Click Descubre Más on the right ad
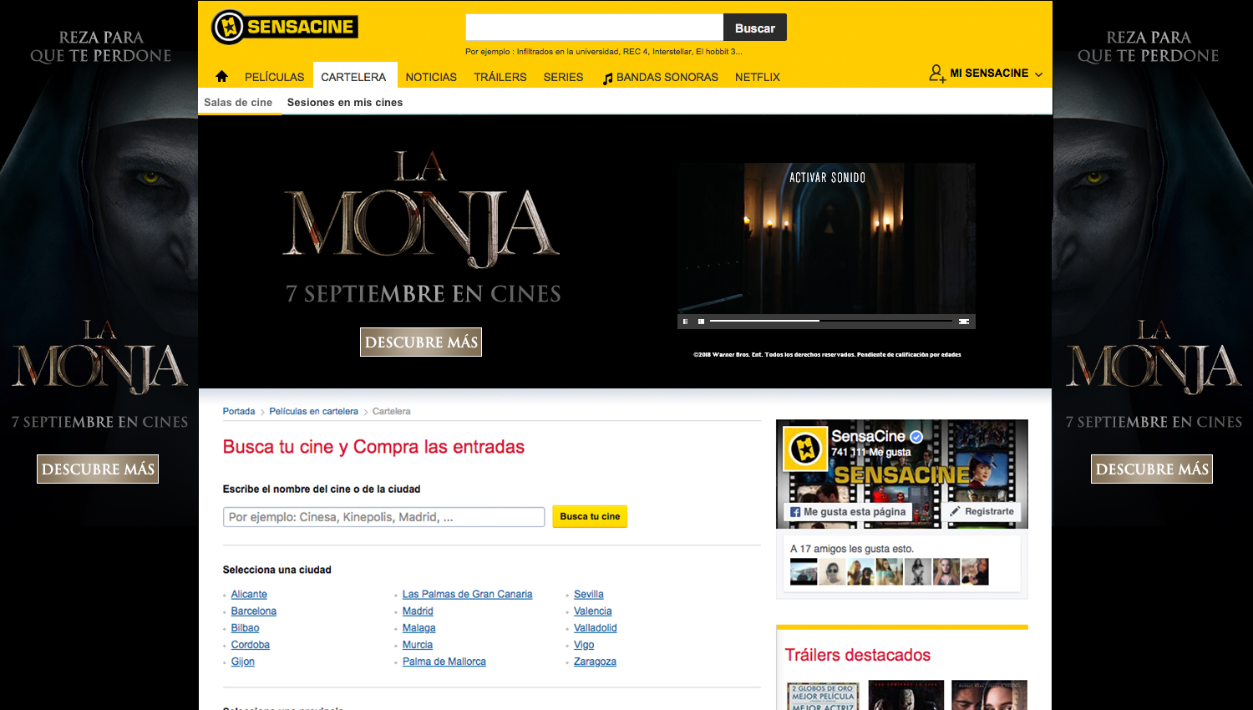 point(1152,469)
